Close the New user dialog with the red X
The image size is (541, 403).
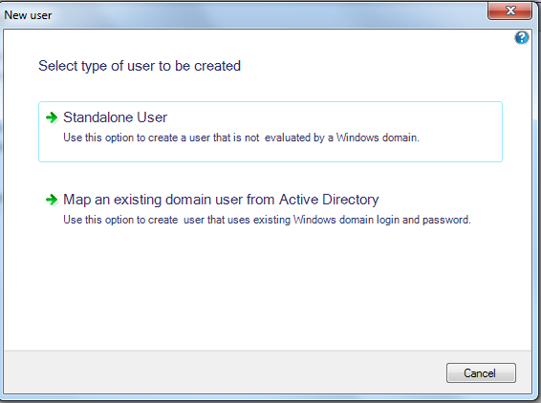tap(509, 11)
